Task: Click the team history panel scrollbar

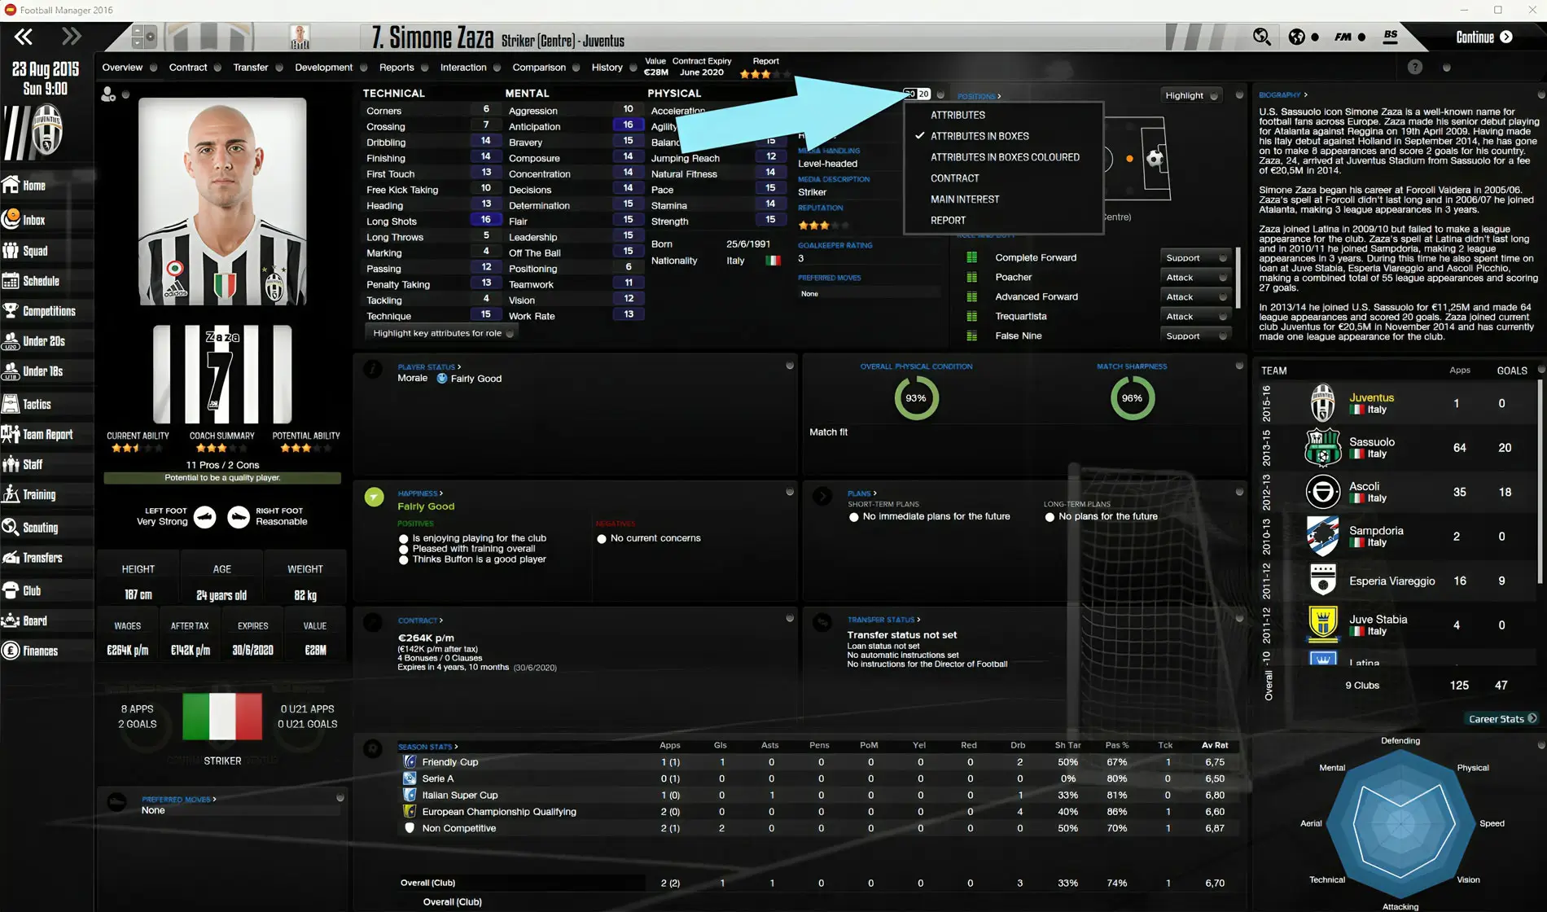Action: click(x=1540, y=480)
